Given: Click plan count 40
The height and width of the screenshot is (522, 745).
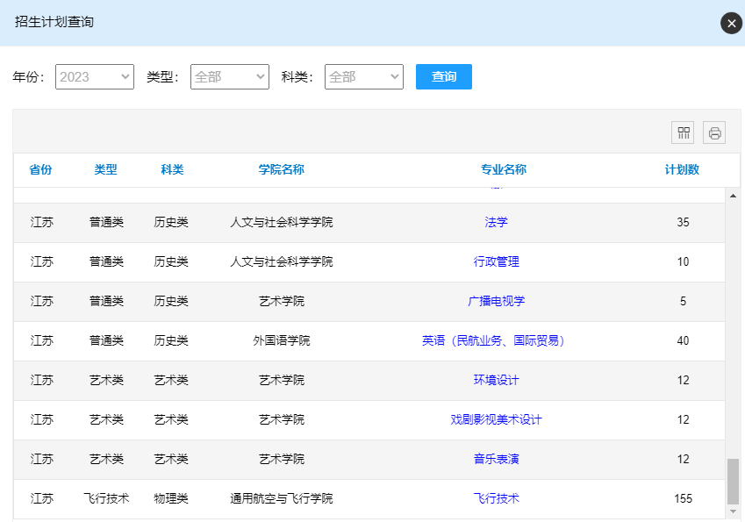Looking at the screenshot, I should pos(683,340).
